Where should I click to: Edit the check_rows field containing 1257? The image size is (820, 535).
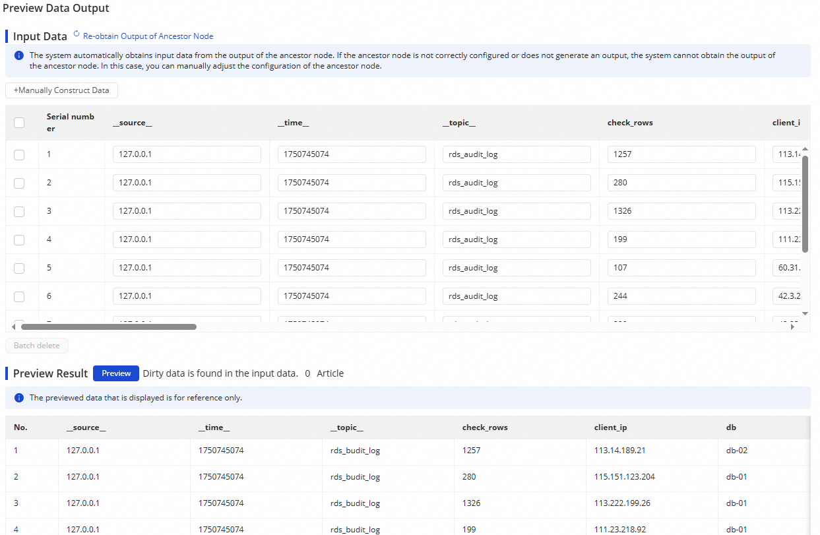[681, 154]
